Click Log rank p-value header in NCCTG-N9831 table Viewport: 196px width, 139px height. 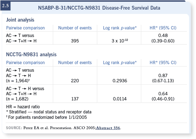[x=120, y=63]
